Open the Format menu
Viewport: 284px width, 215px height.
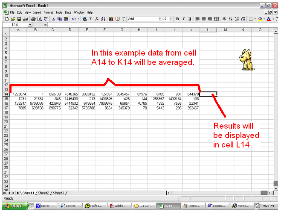tap(48, 13)
